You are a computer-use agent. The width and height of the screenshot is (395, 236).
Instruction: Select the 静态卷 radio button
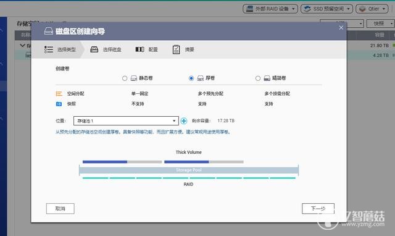[125, 78]
